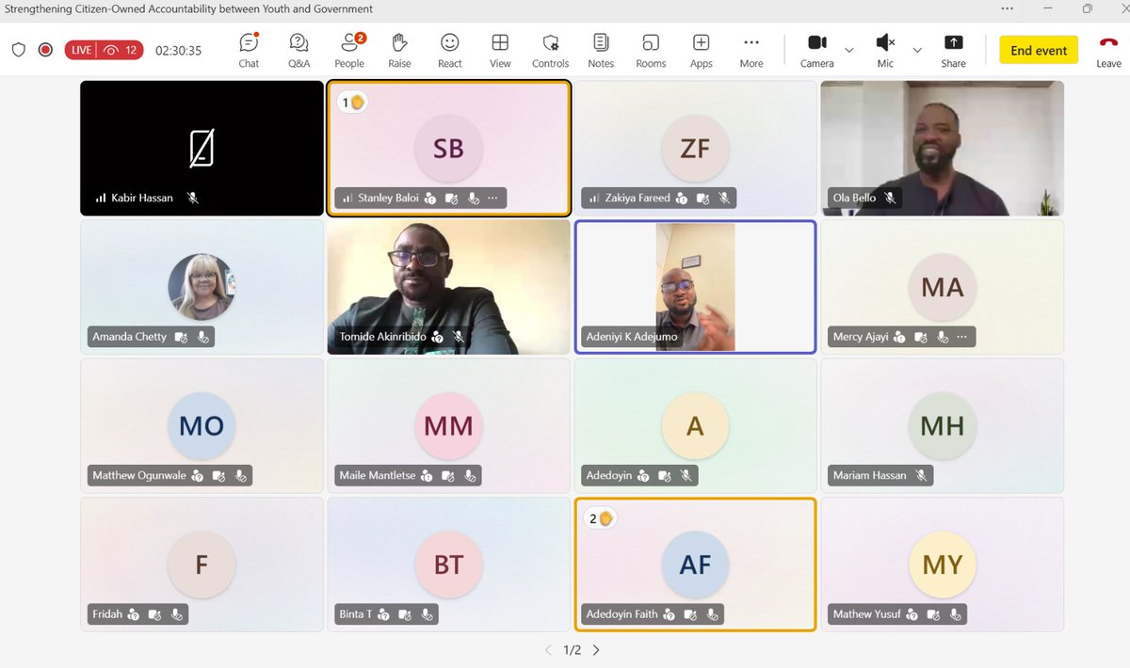Click the ZF avatar of Zakiya Fareed
Viewport: 1130px width, 668px height.
(695, 148)
